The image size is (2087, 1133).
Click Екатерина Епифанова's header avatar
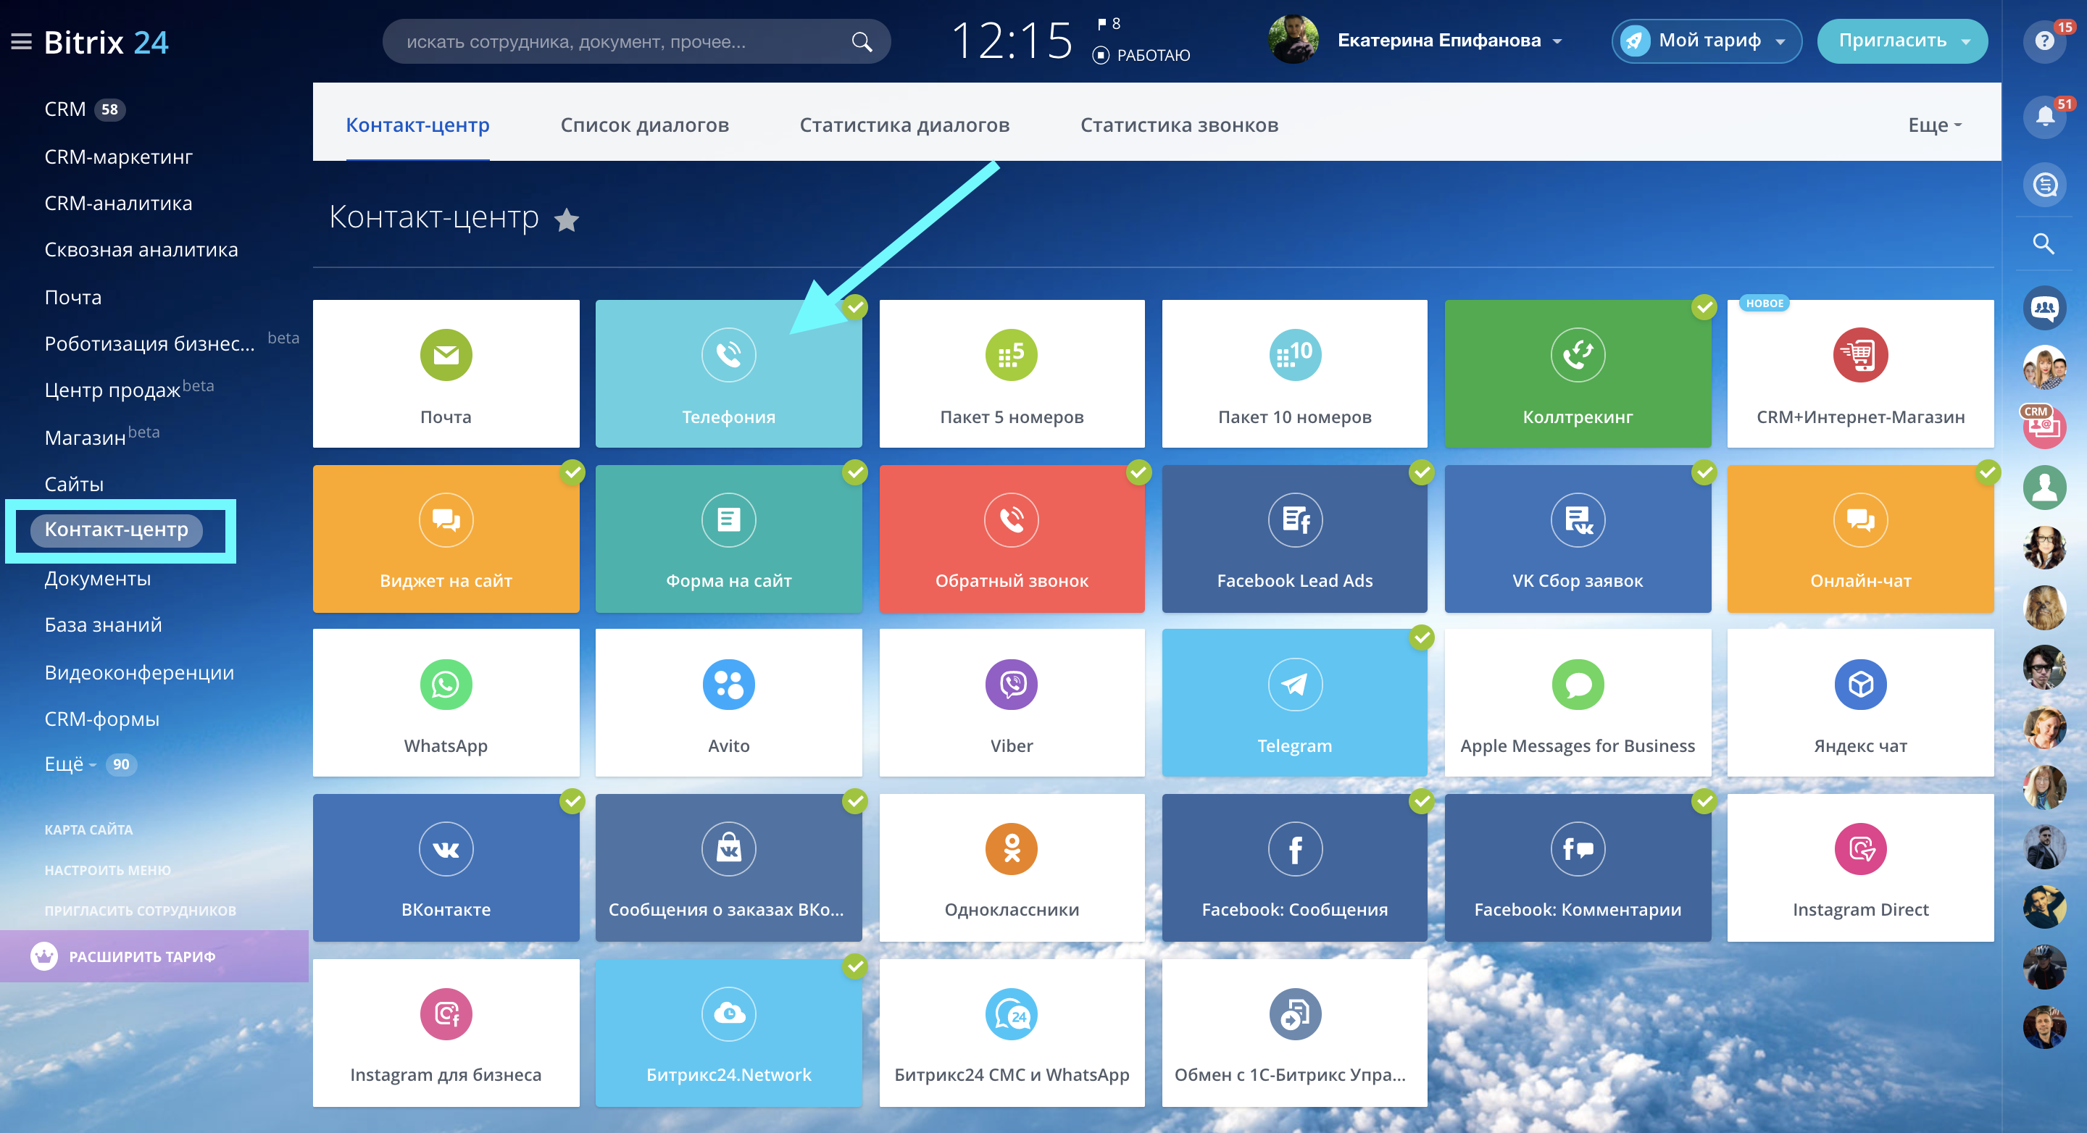(1293, 40)
